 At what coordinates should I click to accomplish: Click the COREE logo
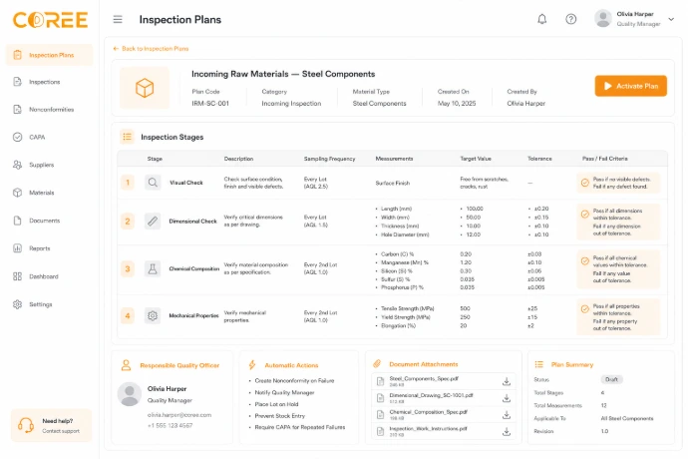[x=50, y=20]
